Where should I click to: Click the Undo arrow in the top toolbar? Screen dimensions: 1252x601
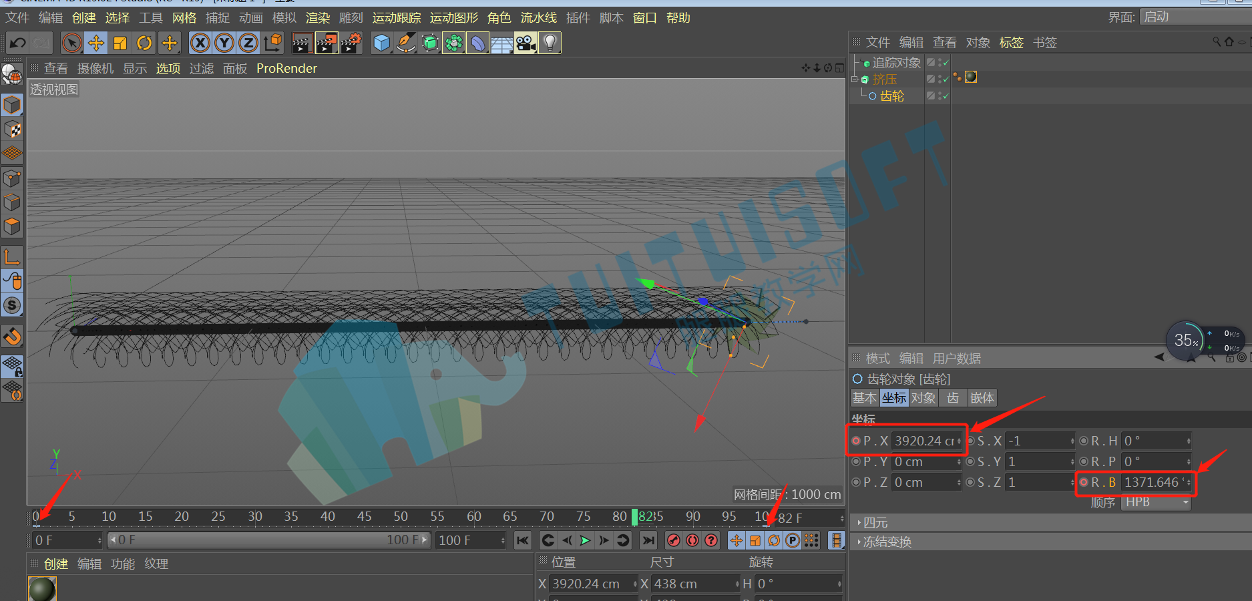[17, 43]
